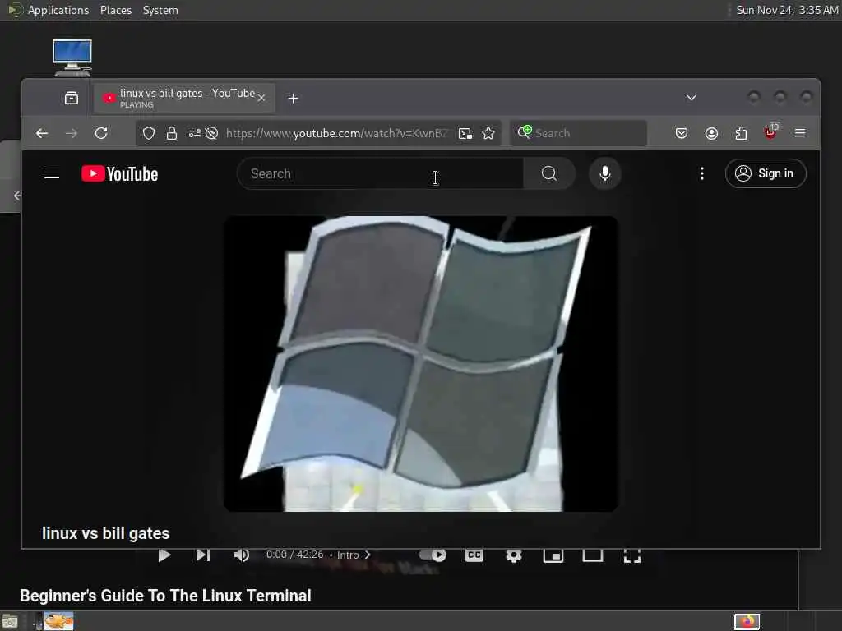Open picture-in-picture from address bar
The image size is (842, 631).
pyautogui.click(x=465, y=133)
